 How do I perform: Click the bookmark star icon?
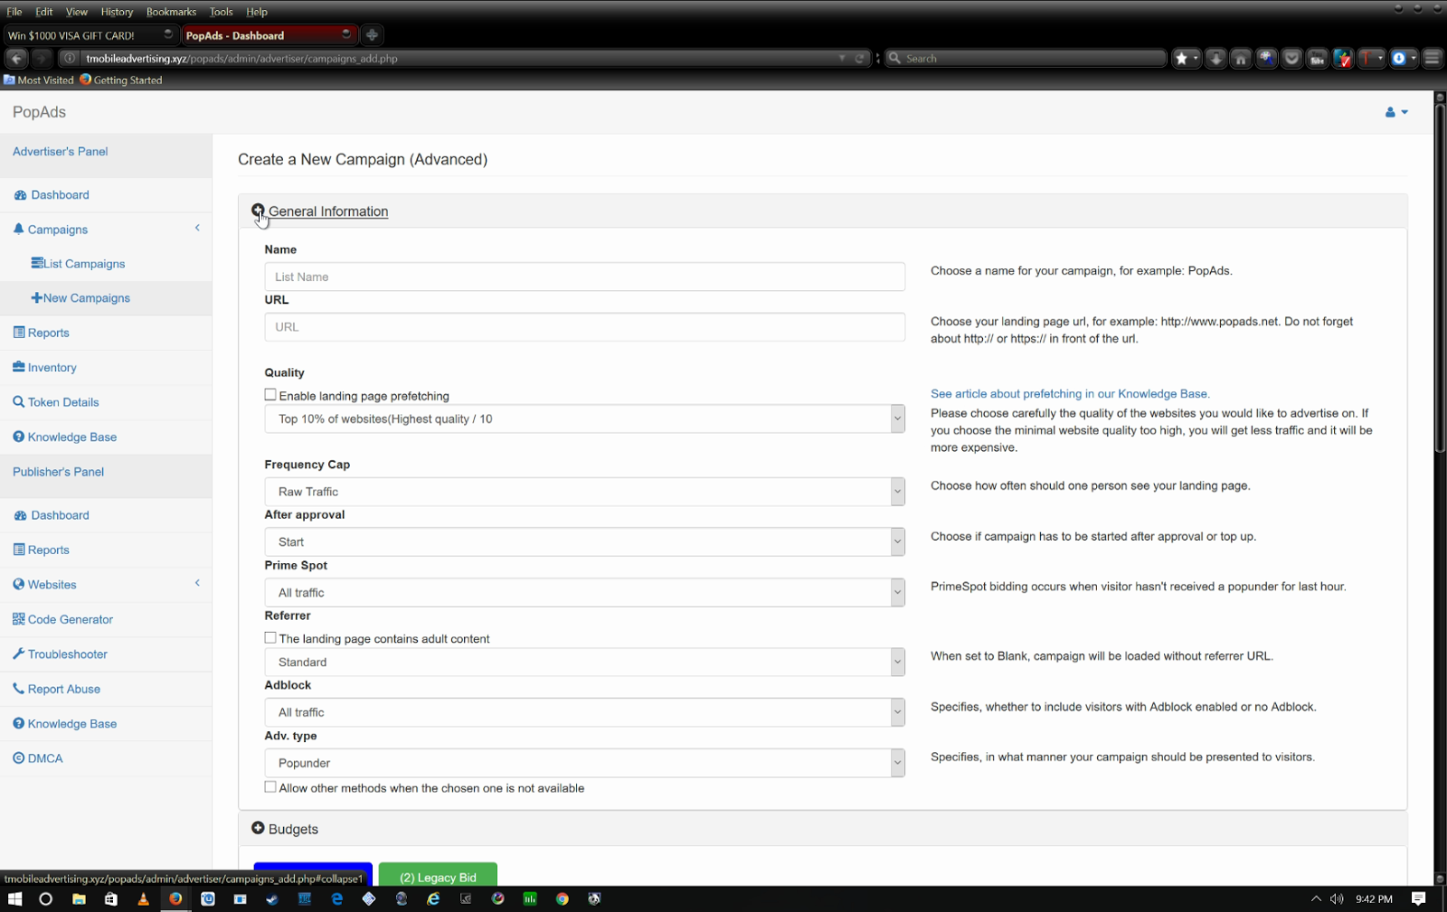pyautogui.click(x=1181, y=58)
